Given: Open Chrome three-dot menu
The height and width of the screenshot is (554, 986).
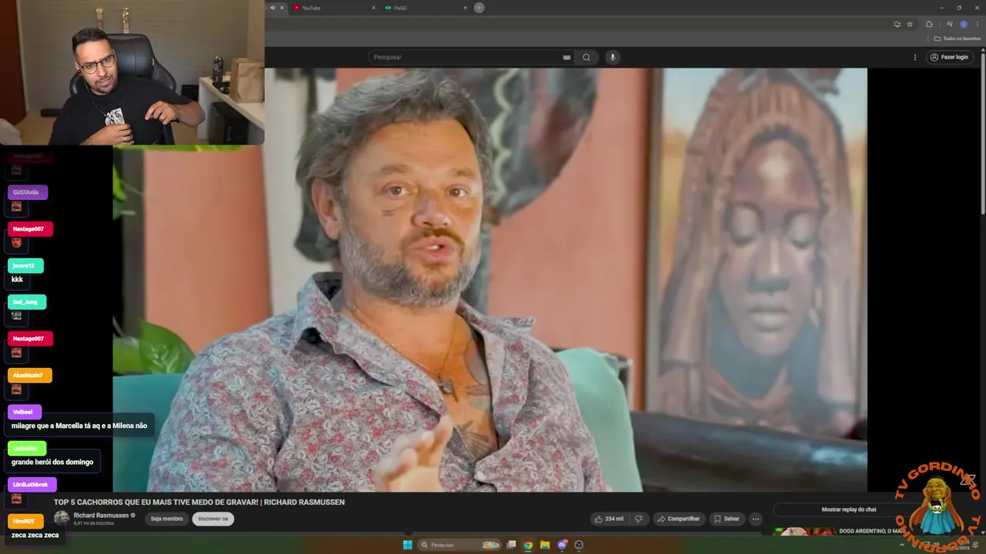Looking at the screenshot, I should 978,24.
